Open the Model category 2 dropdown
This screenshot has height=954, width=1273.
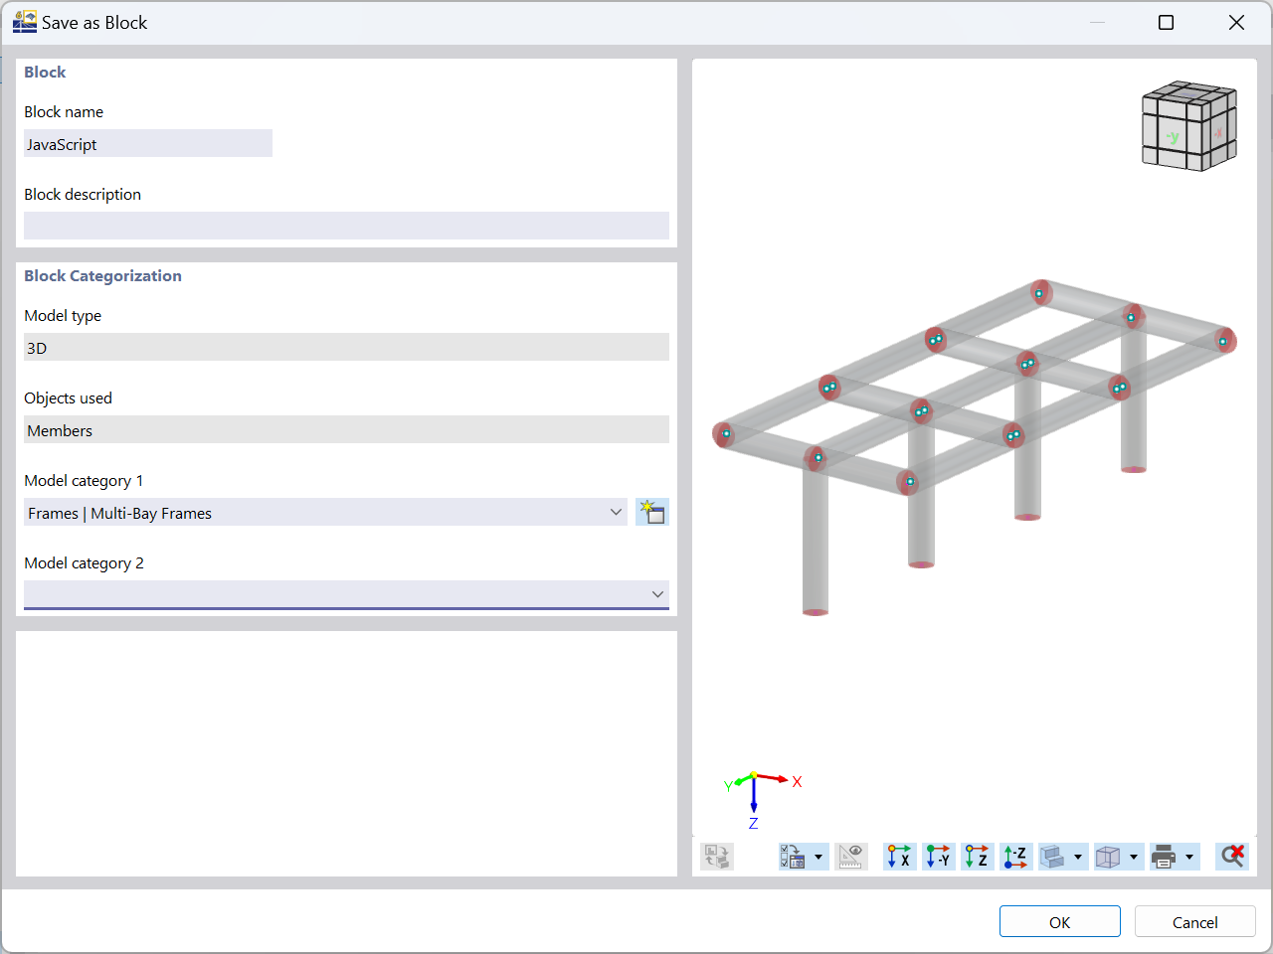(346, 594)
